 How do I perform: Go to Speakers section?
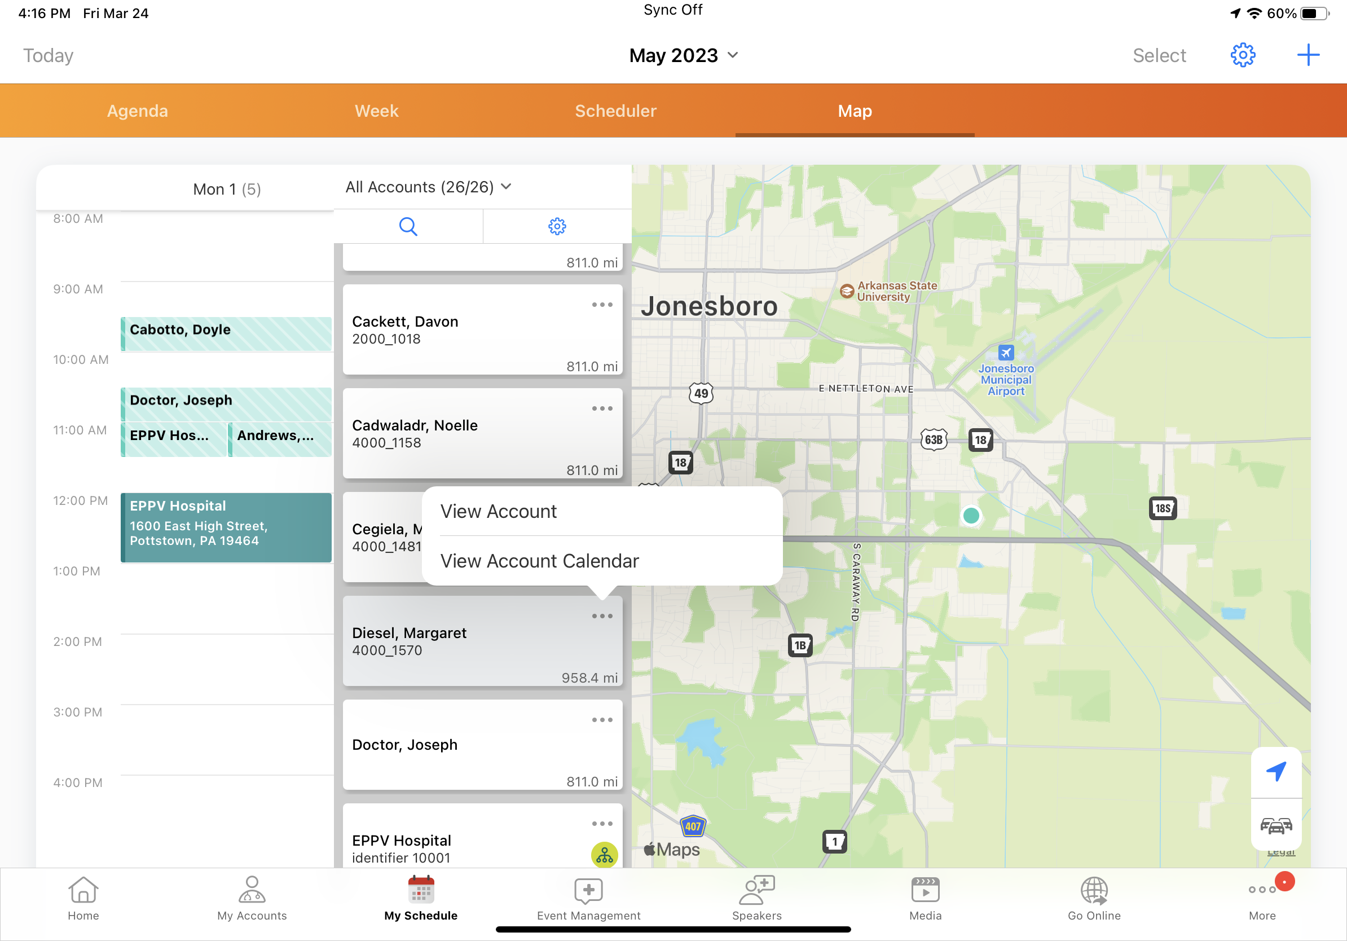pos(757,898)
